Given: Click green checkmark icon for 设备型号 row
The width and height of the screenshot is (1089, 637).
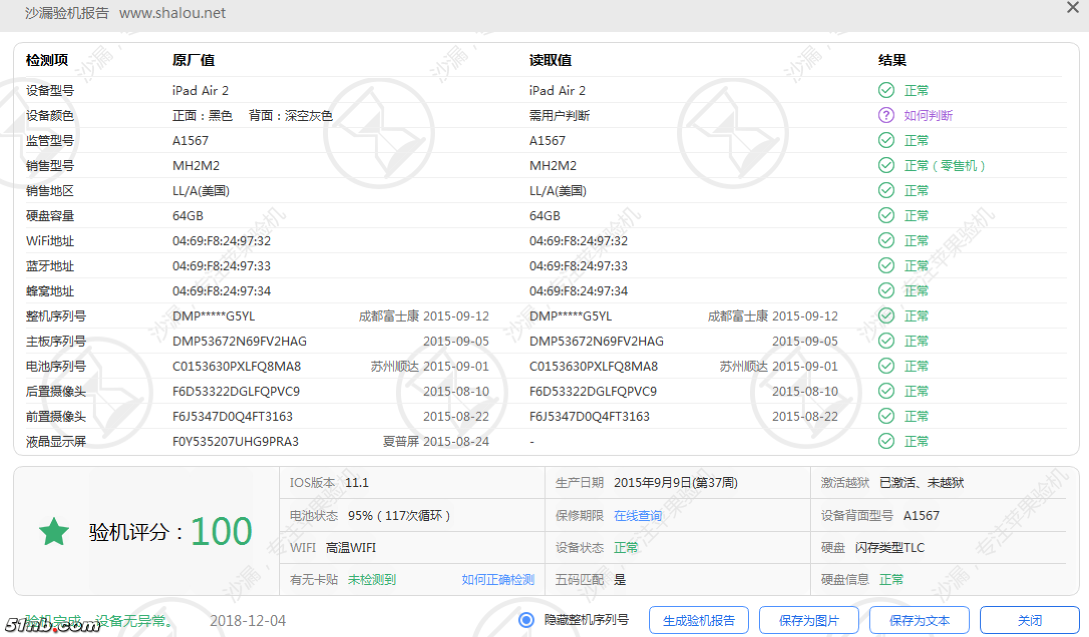Looking at the screenshot, I should tap(886, 90).
